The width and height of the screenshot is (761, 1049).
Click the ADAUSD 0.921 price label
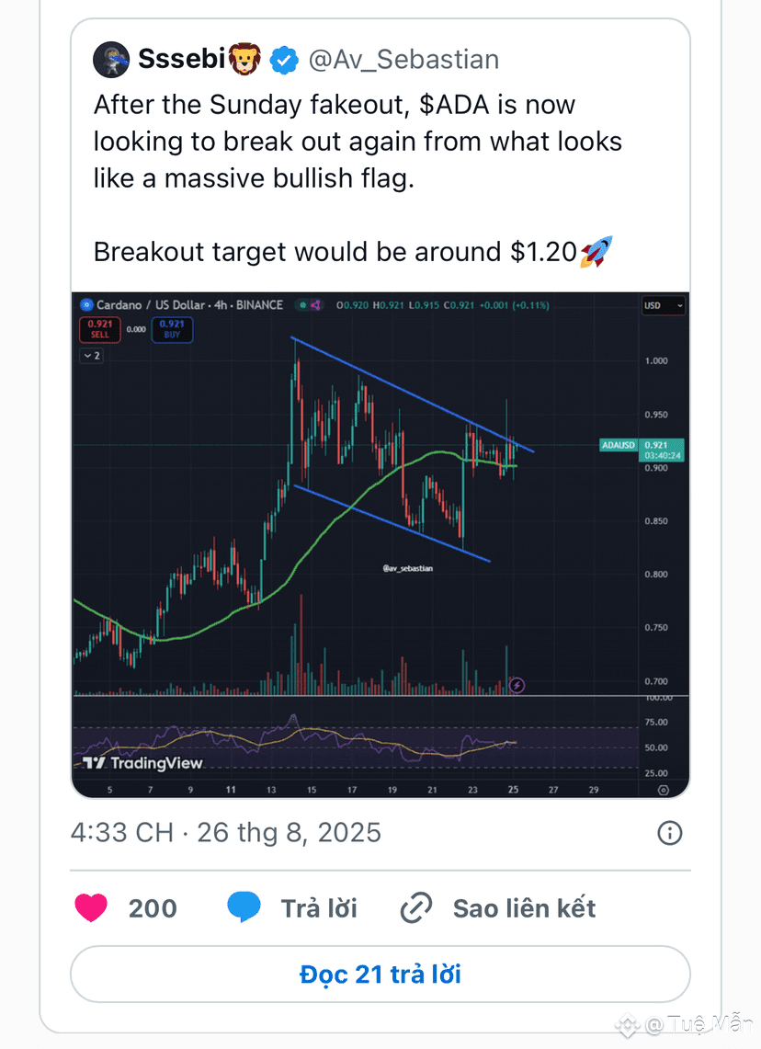tap(642, 450)
